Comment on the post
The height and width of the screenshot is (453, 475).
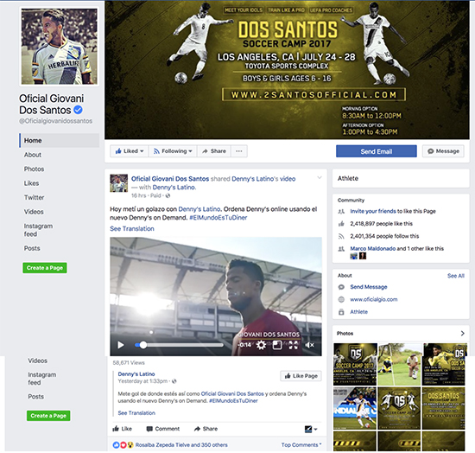pos(163,429)
